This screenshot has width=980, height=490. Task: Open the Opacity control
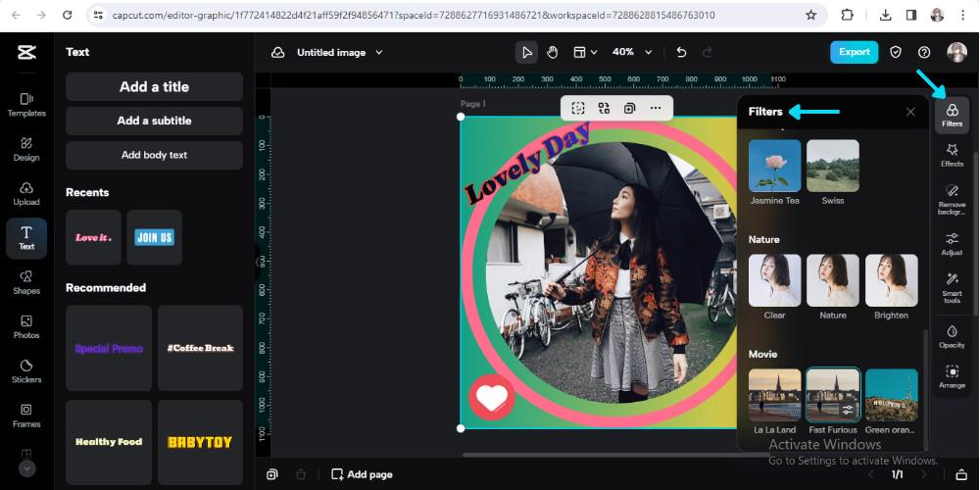click(x=952, y=336)
